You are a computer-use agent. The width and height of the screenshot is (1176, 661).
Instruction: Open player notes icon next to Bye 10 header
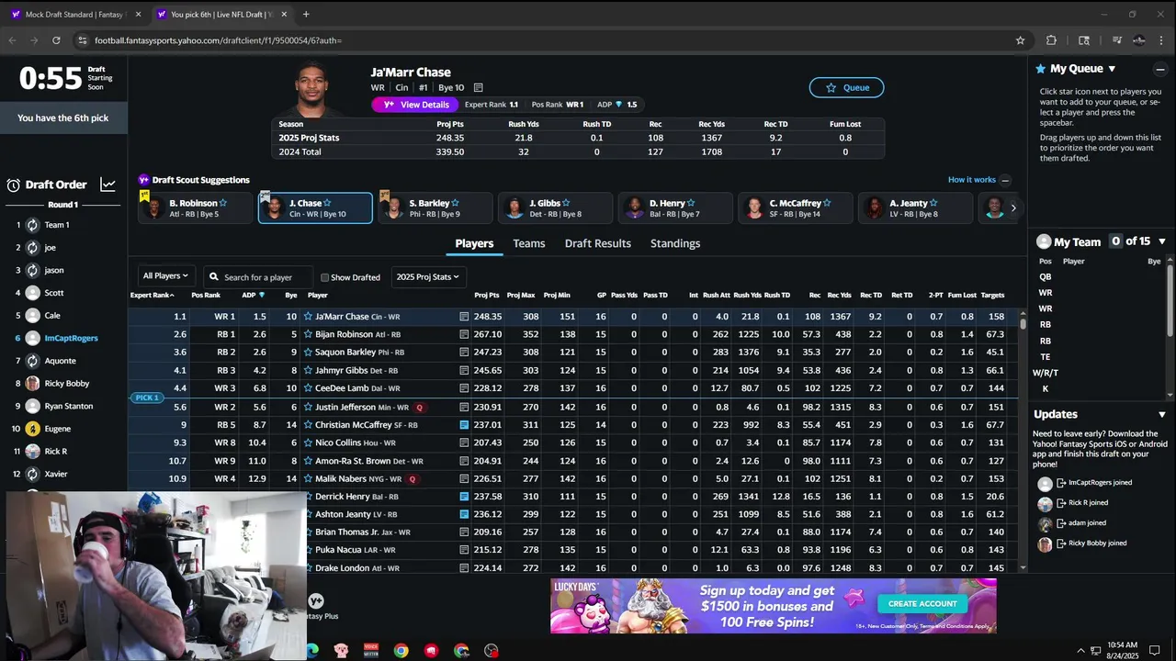click(x=478, y=88)
